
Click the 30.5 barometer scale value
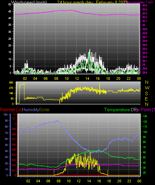[x=145, y=5]
